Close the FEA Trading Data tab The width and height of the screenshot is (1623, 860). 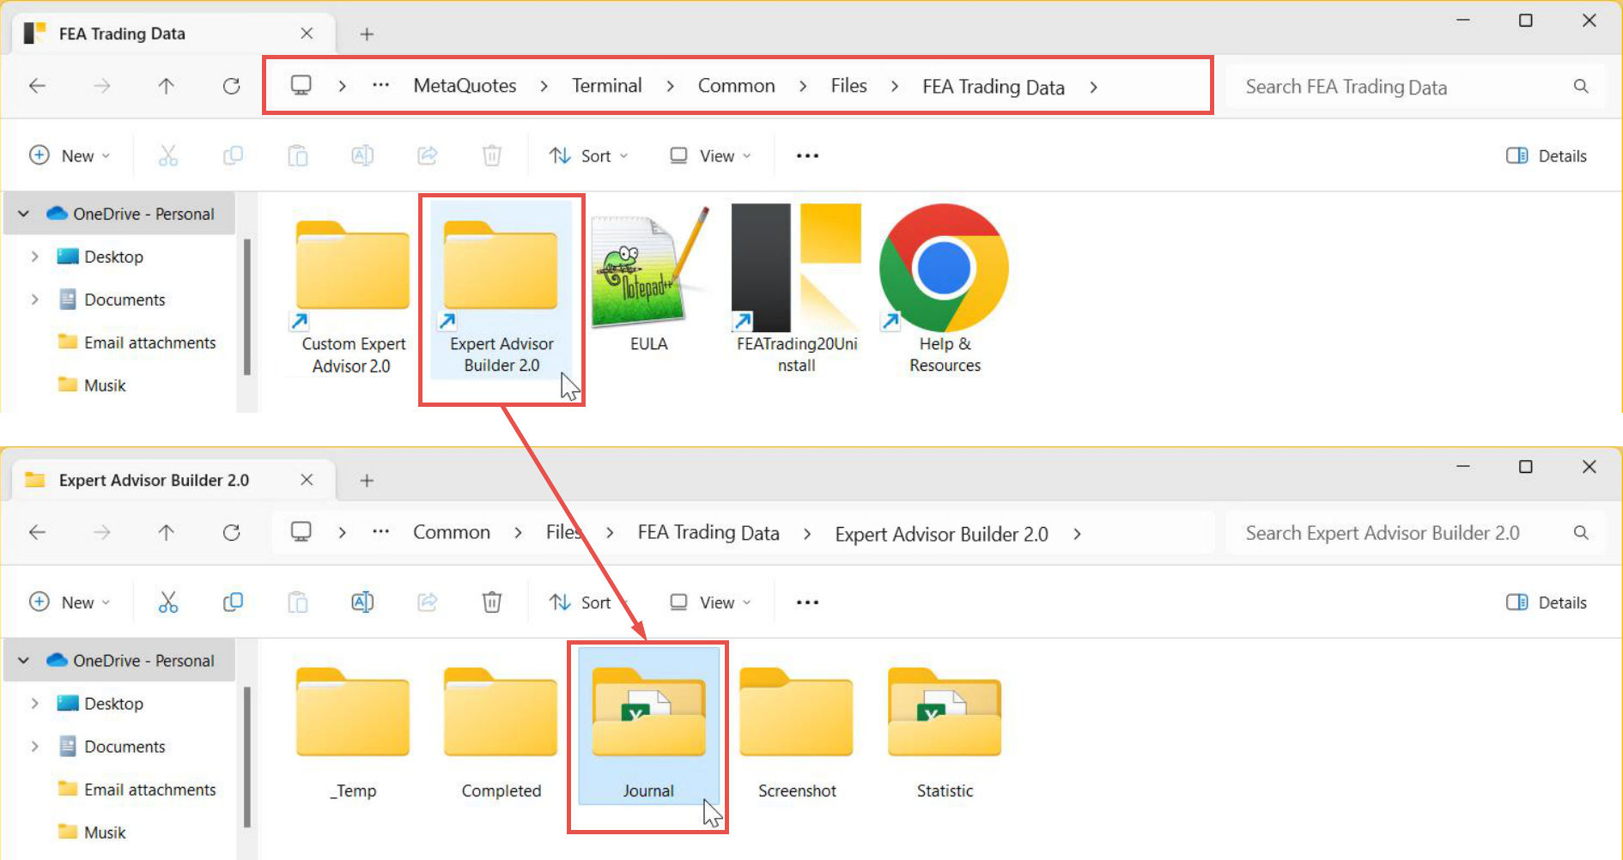(307, 33)
